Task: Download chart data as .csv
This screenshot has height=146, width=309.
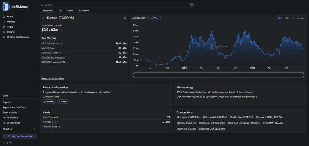Action: [x=301, y=18]
